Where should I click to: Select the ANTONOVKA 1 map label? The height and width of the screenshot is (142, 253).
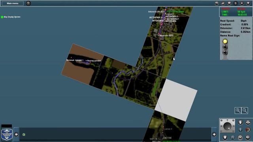tap(173, 19)
